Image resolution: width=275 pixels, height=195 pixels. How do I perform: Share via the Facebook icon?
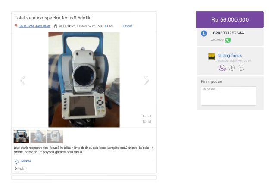click(231, 68)
